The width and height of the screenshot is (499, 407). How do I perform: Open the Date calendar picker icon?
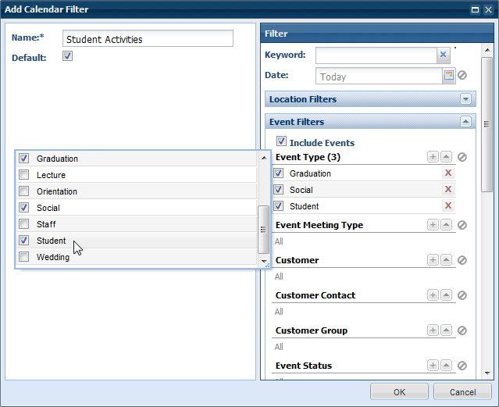coord(449,76)
